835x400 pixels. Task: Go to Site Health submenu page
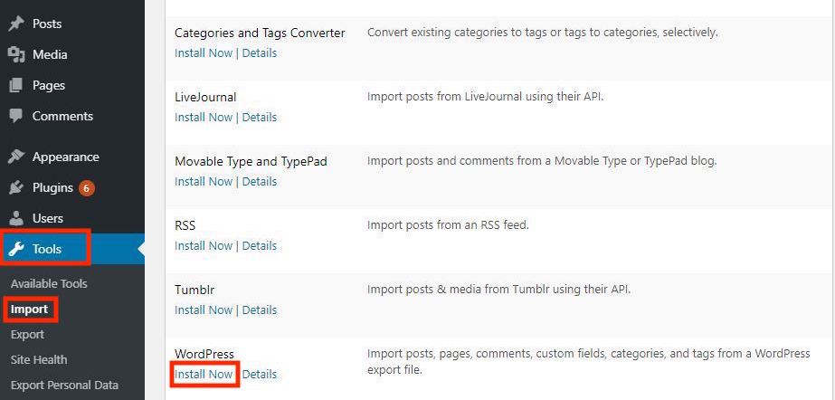[x=39, y=359]
